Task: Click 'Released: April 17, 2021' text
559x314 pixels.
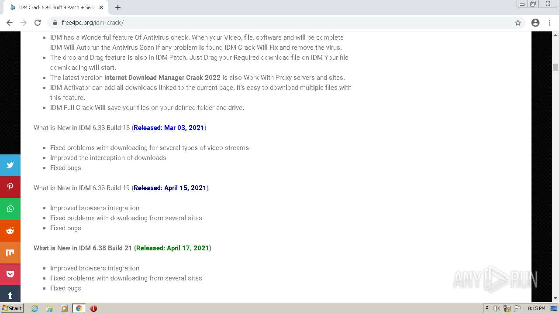Action: pos(173,248)
